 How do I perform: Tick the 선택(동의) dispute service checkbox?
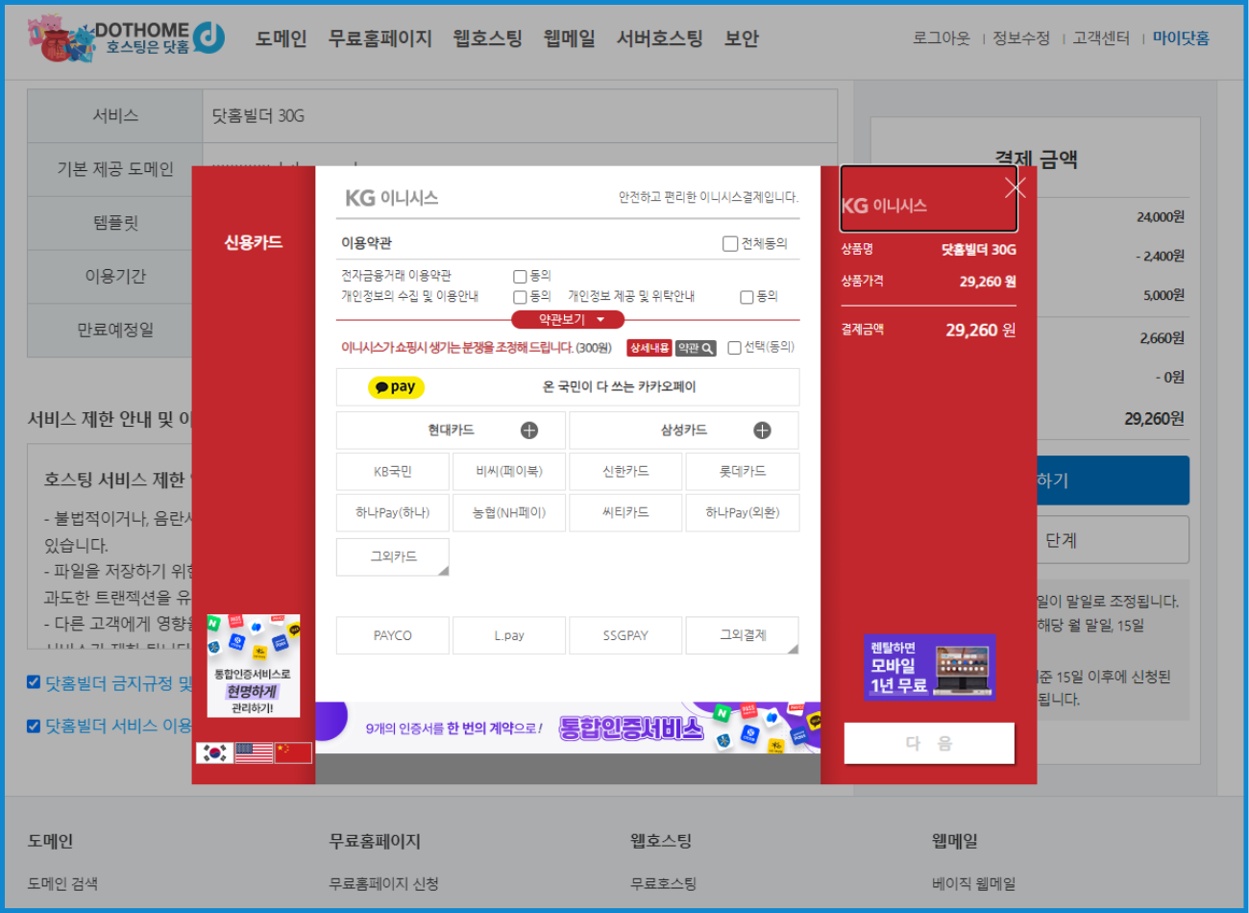point(734,348)
